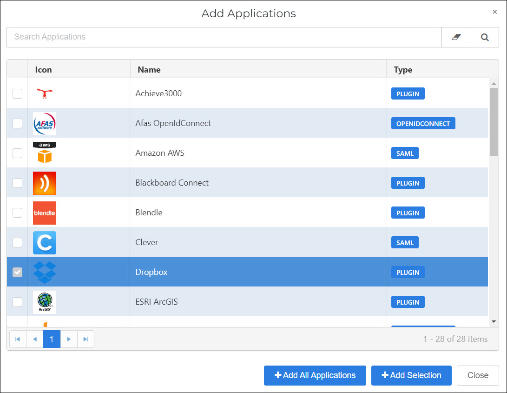Image resolution: width=507 pixels, height=393 pixels.
Task: Click the SAML badge for Amazon AWS
Action: tap(405, 153)
